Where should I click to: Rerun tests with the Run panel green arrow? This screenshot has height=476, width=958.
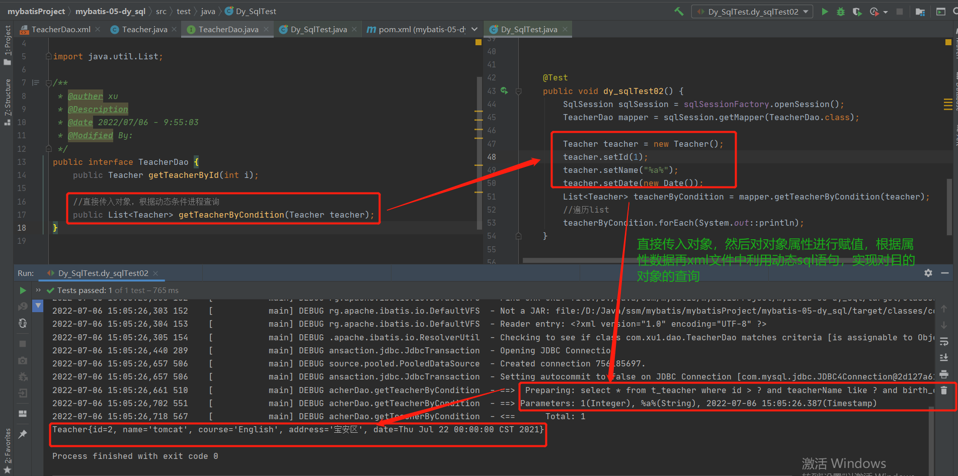[x=23, y=291]
